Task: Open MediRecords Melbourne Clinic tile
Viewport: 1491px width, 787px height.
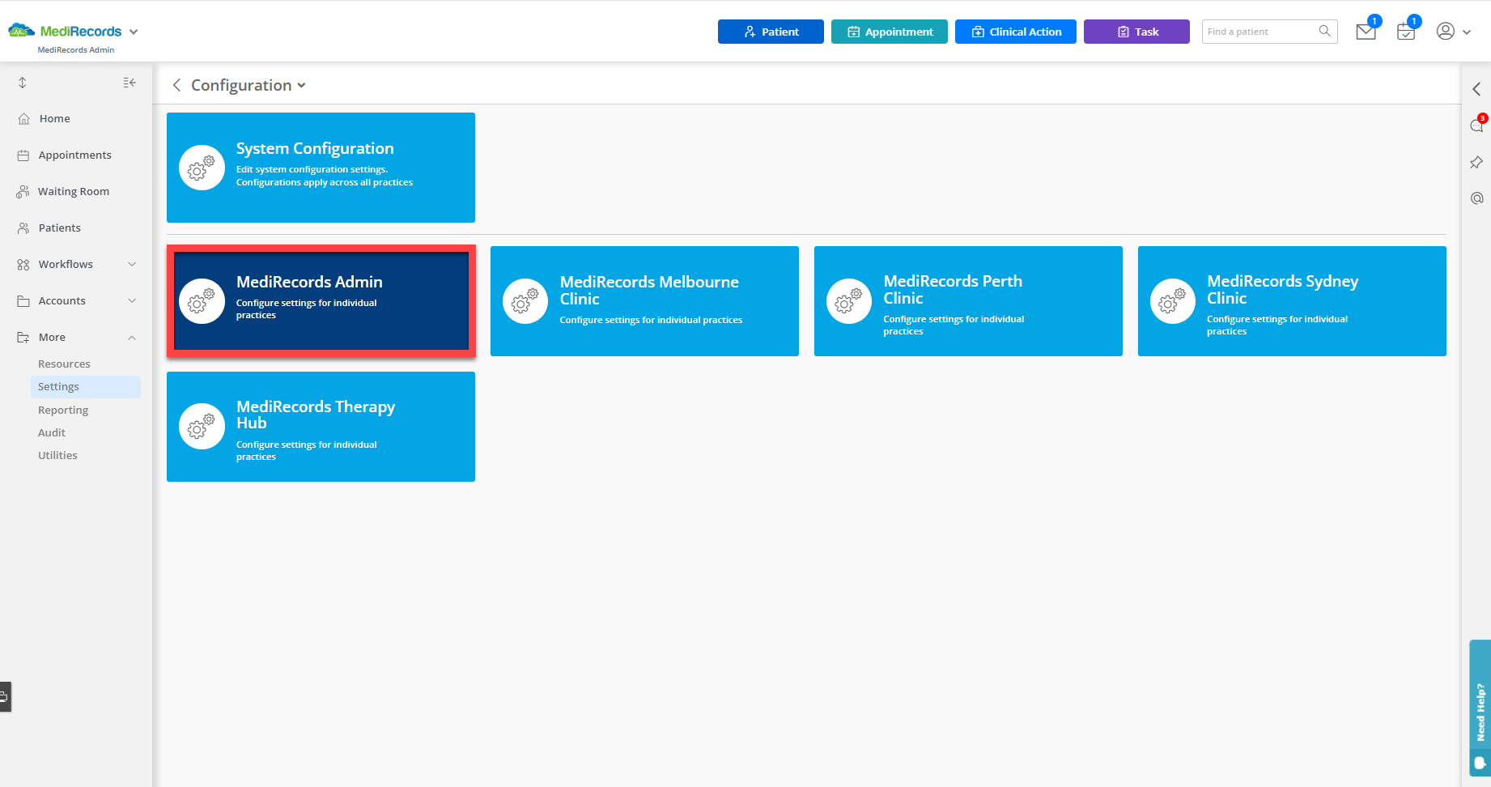Action: pyautogui.click(x=644, y=301)
